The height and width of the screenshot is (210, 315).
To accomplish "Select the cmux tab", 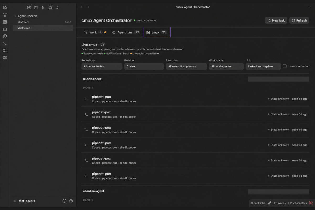I will [x=157, y=32].
